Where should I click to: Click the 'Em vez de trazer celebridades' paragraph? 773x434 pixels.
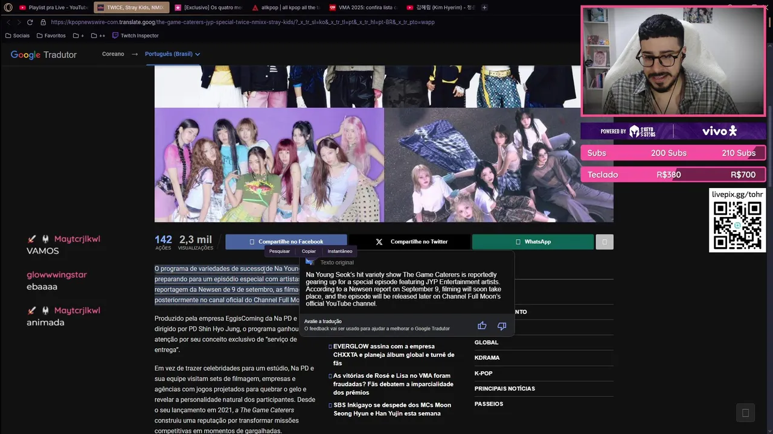click(235, 400)
